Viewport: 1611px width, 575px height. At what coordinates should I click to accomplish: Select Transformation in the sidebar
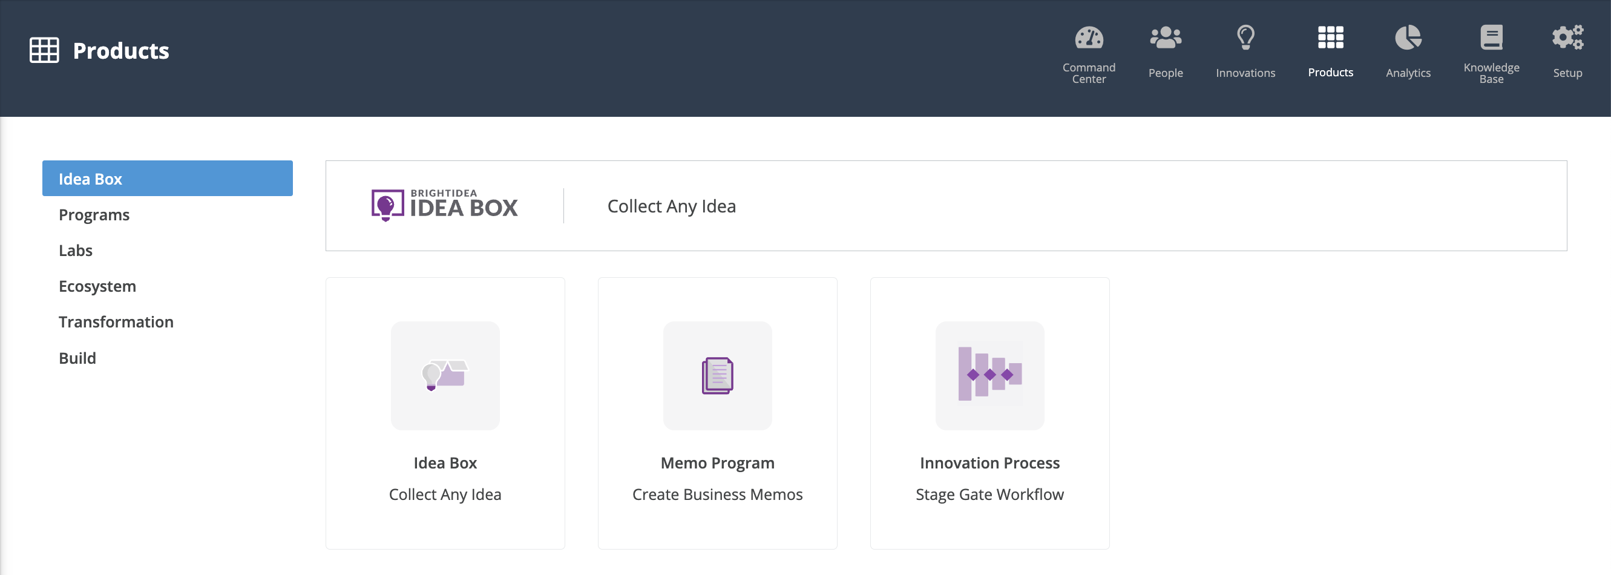click(x=116, y=321)
